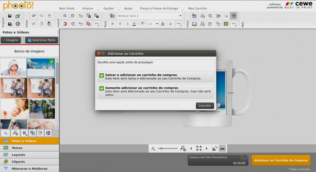Image resolution: width=316 pixels, height=172 pixels.
Task: Open the Arquivo menu
Action: [x=88, y=8]
